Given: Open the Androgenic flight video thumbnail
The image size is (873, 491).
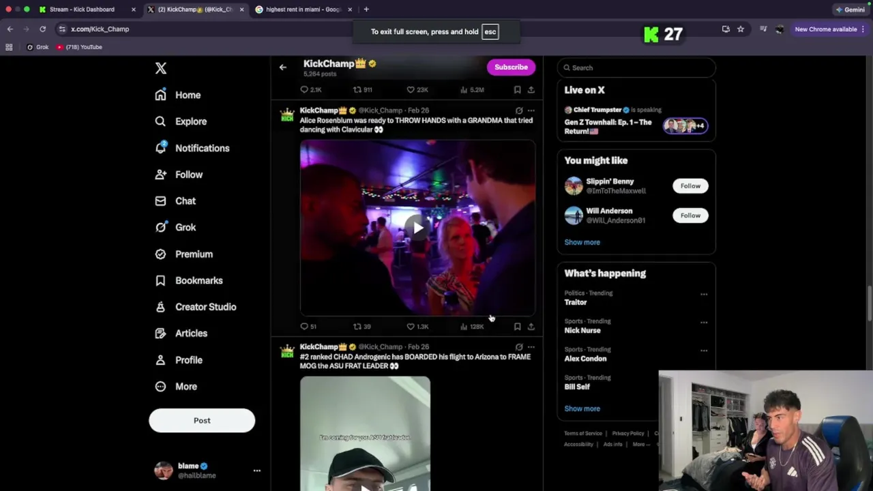Looking at the screenshot, I should point(365,434).
